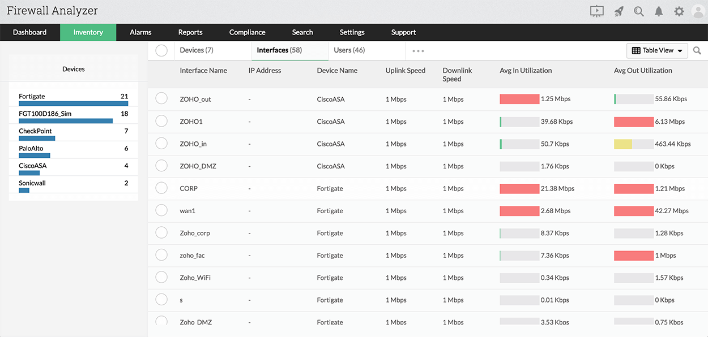This screenshot has width=708, height=337.
Task: Open global search using the magnifier icon
Action: (x=639, y=11)
